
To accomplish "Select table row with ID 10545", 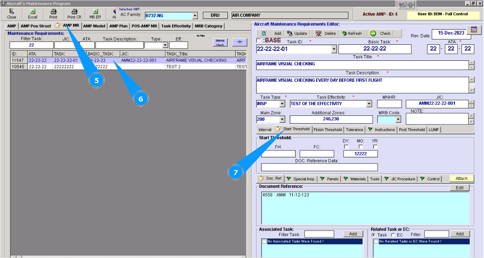I will pyautogui.click(x=128, y=67).
